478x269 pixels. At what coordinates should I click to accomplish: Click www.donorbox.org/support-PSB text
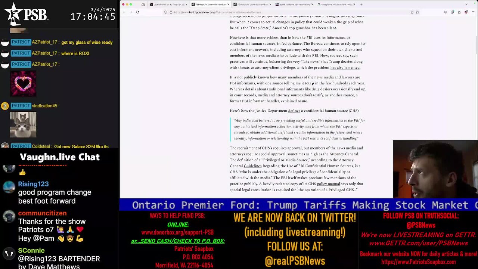click(x=177, y=232)
